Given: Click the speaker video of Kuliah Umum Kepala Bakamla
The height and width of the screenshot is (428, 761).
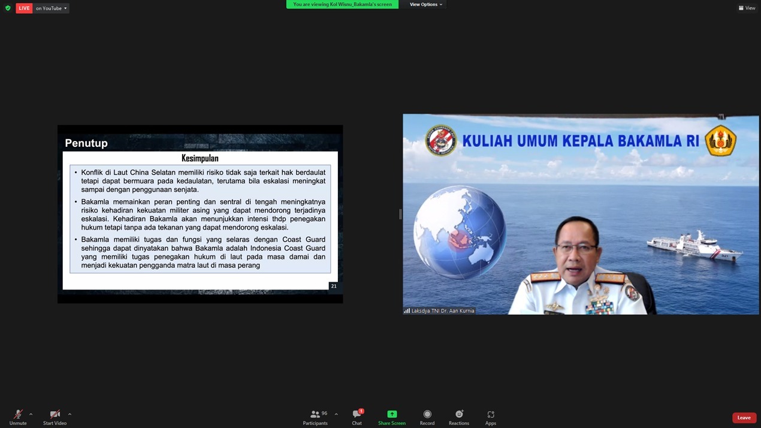Looking at the screenshot, I should tap(581, 214).
